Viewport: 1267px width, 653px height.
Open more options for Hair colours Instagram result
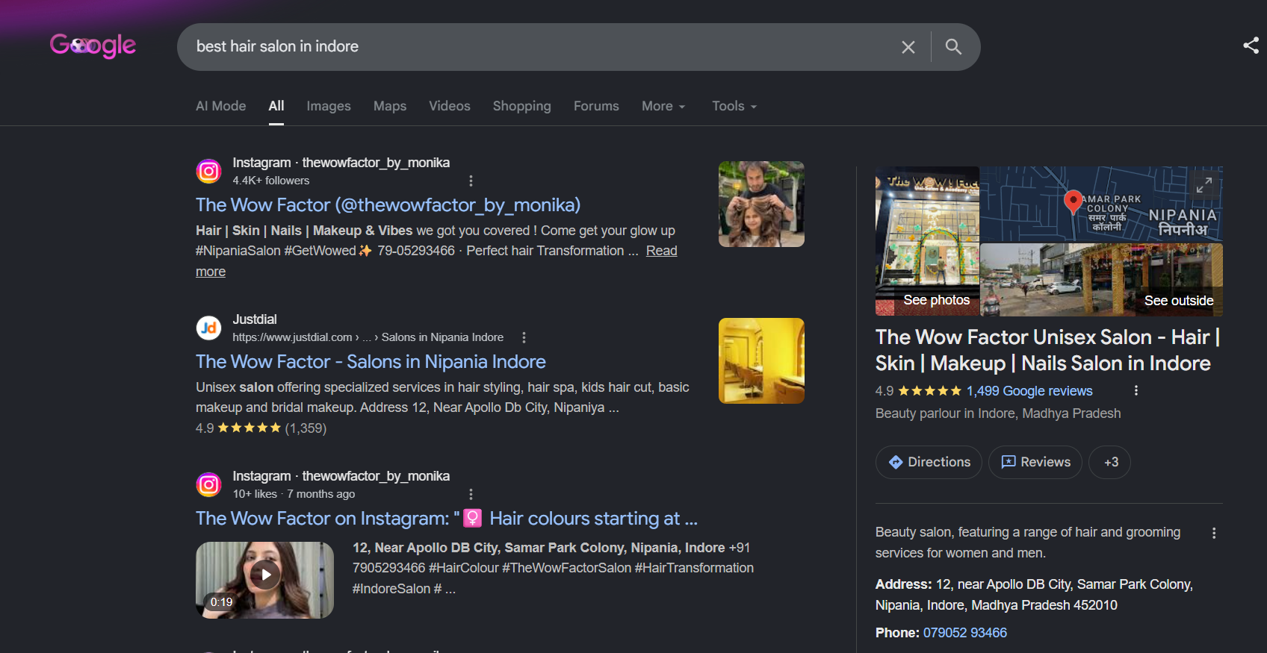coord(471,494)
